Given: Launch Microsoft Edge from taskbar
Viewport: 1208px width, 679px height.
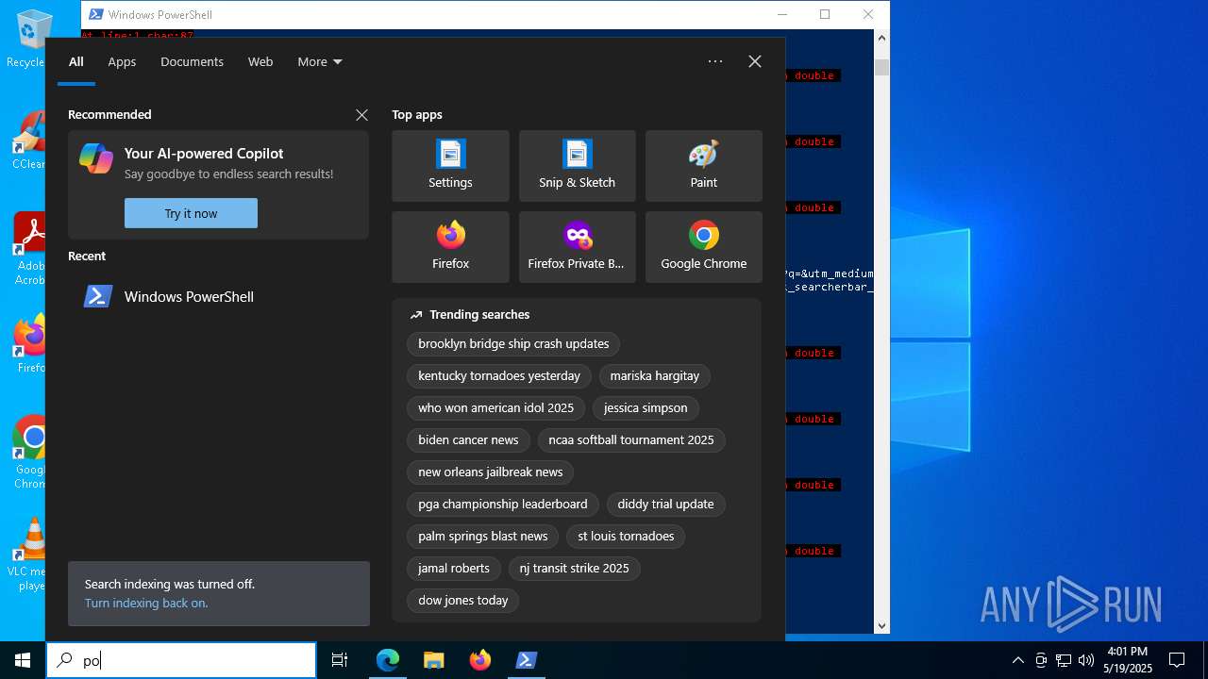Looking at the screenshot, I should (x=388, y=660).
